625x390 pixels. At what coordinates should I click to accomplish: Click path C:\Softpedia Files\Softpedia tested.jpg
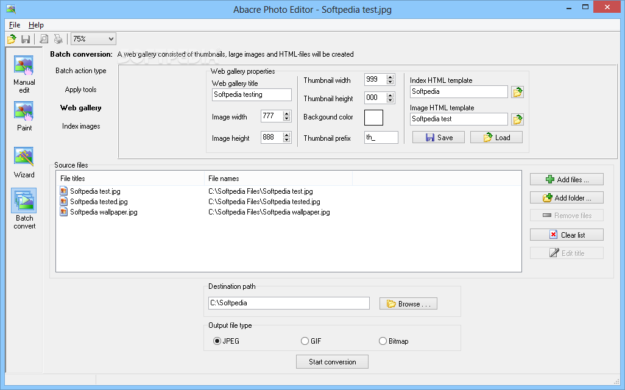[x=264, y=201]
